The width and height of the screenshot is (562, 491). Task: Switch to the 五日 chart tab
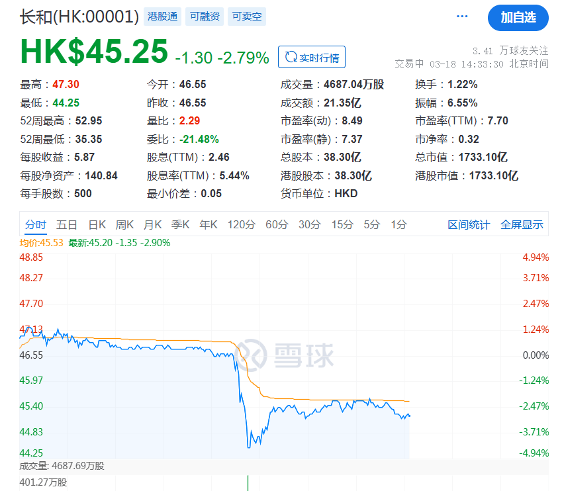click(x=67, y=224)
